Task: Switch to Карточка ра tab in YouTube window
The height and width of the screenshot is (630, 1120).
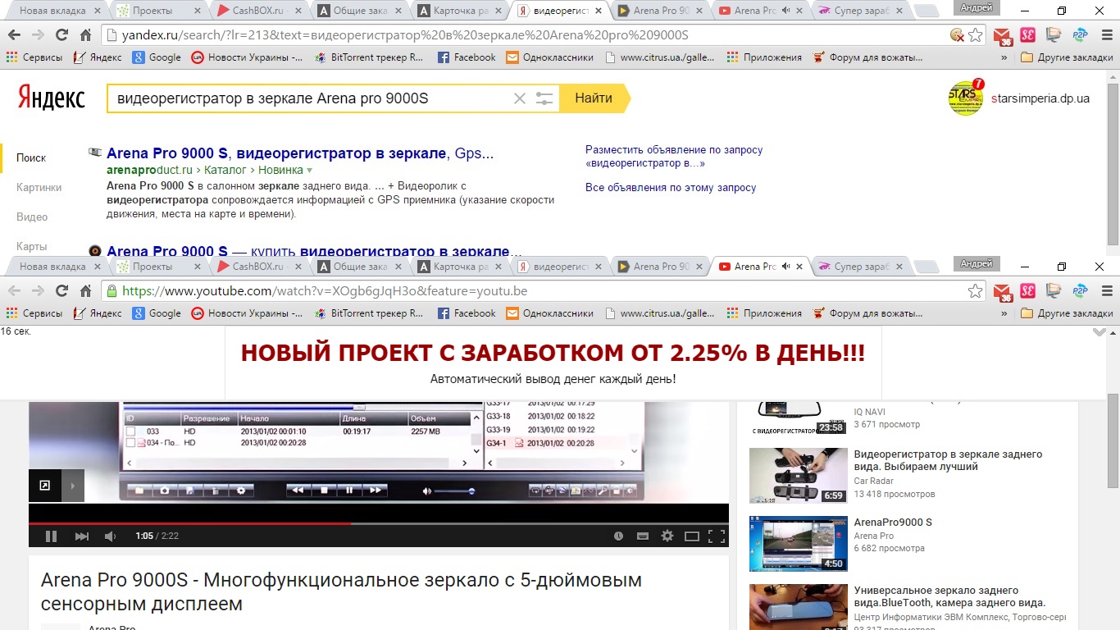Action: [461, 267]
